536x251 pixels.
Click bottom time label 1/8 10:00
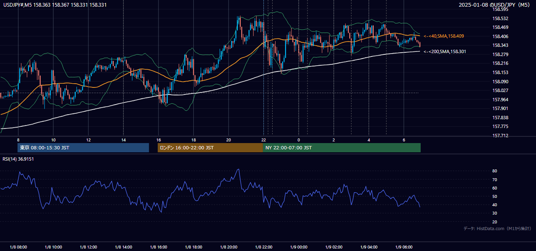(x=53, y=247)
